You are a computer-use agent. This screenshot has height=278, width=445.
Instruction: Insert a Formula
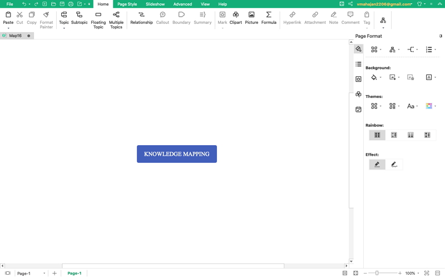[x=269, y=17]
